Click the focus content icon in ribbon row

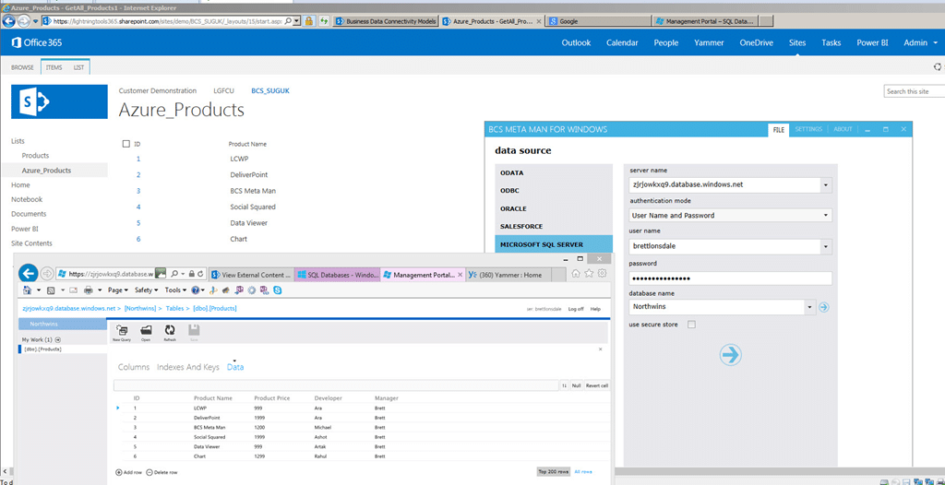coord(938,67)
